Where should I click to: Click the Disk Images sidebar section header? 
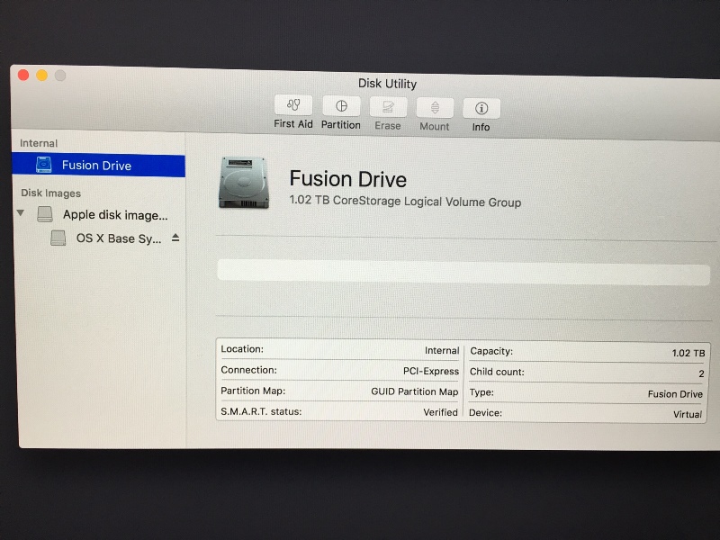(x=51, y=193)
